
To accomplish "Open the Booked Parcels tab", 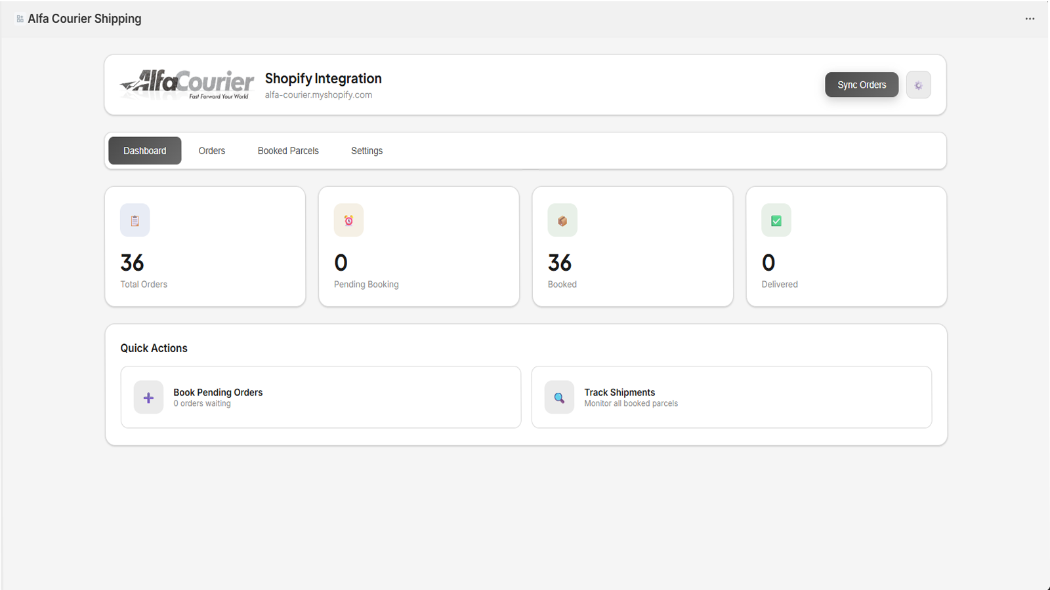I will coord(288,151).
